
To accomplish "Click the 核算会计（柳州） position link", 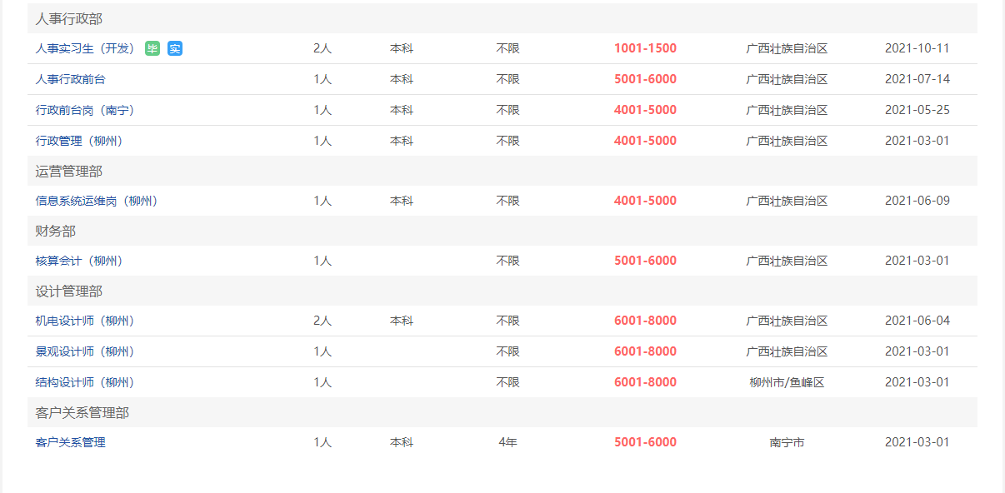I will [79, 261].
